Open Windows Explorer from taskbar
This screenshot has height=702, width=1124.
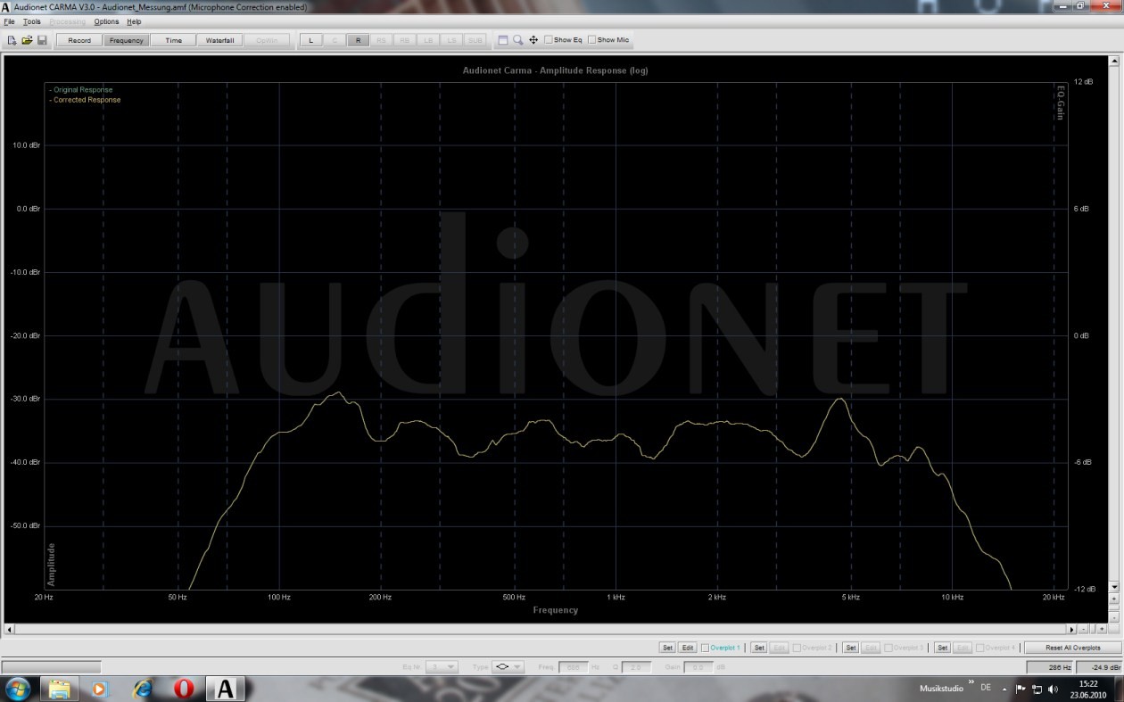(59, 689)
